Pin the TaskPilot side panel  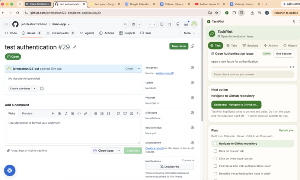point(294,22)
